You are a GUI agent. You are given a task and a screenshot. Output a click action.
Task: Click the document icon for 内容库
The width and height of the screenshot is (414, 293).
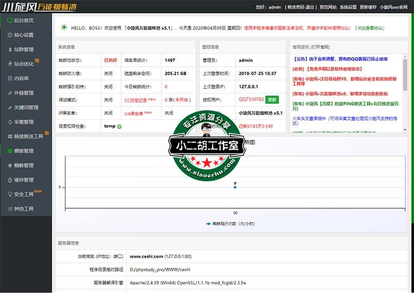pyautogui.click(x=10, y=79)
